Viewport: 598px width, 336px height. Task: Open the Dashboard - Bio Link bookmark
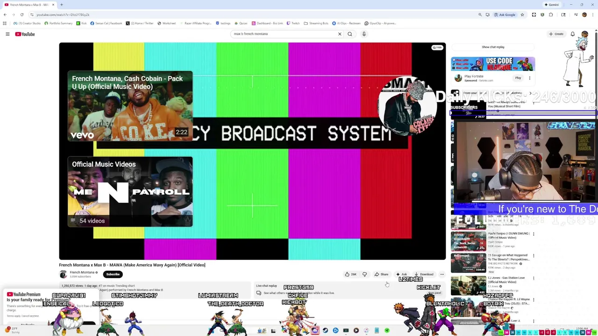tap(267, 23)
